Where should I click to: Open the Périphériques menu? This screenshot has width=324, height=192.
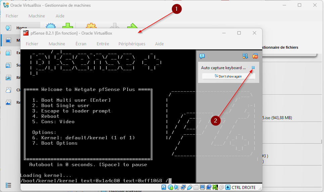tap(132, 44)
